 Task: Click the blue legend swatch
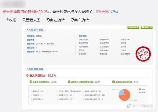click(x=140, y=92)
